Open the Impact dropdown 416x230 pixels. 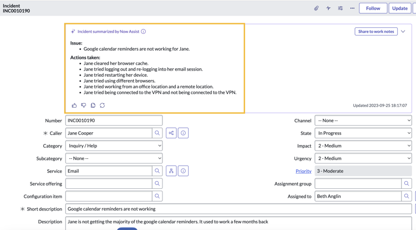click(363, 146)
